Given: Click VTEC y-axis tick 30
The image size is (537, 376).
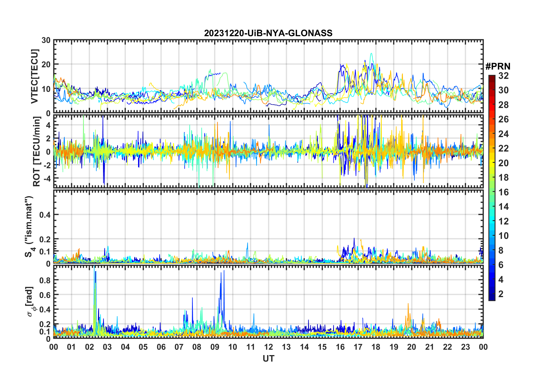Looking at the screenshot, I should pos(46,40).
